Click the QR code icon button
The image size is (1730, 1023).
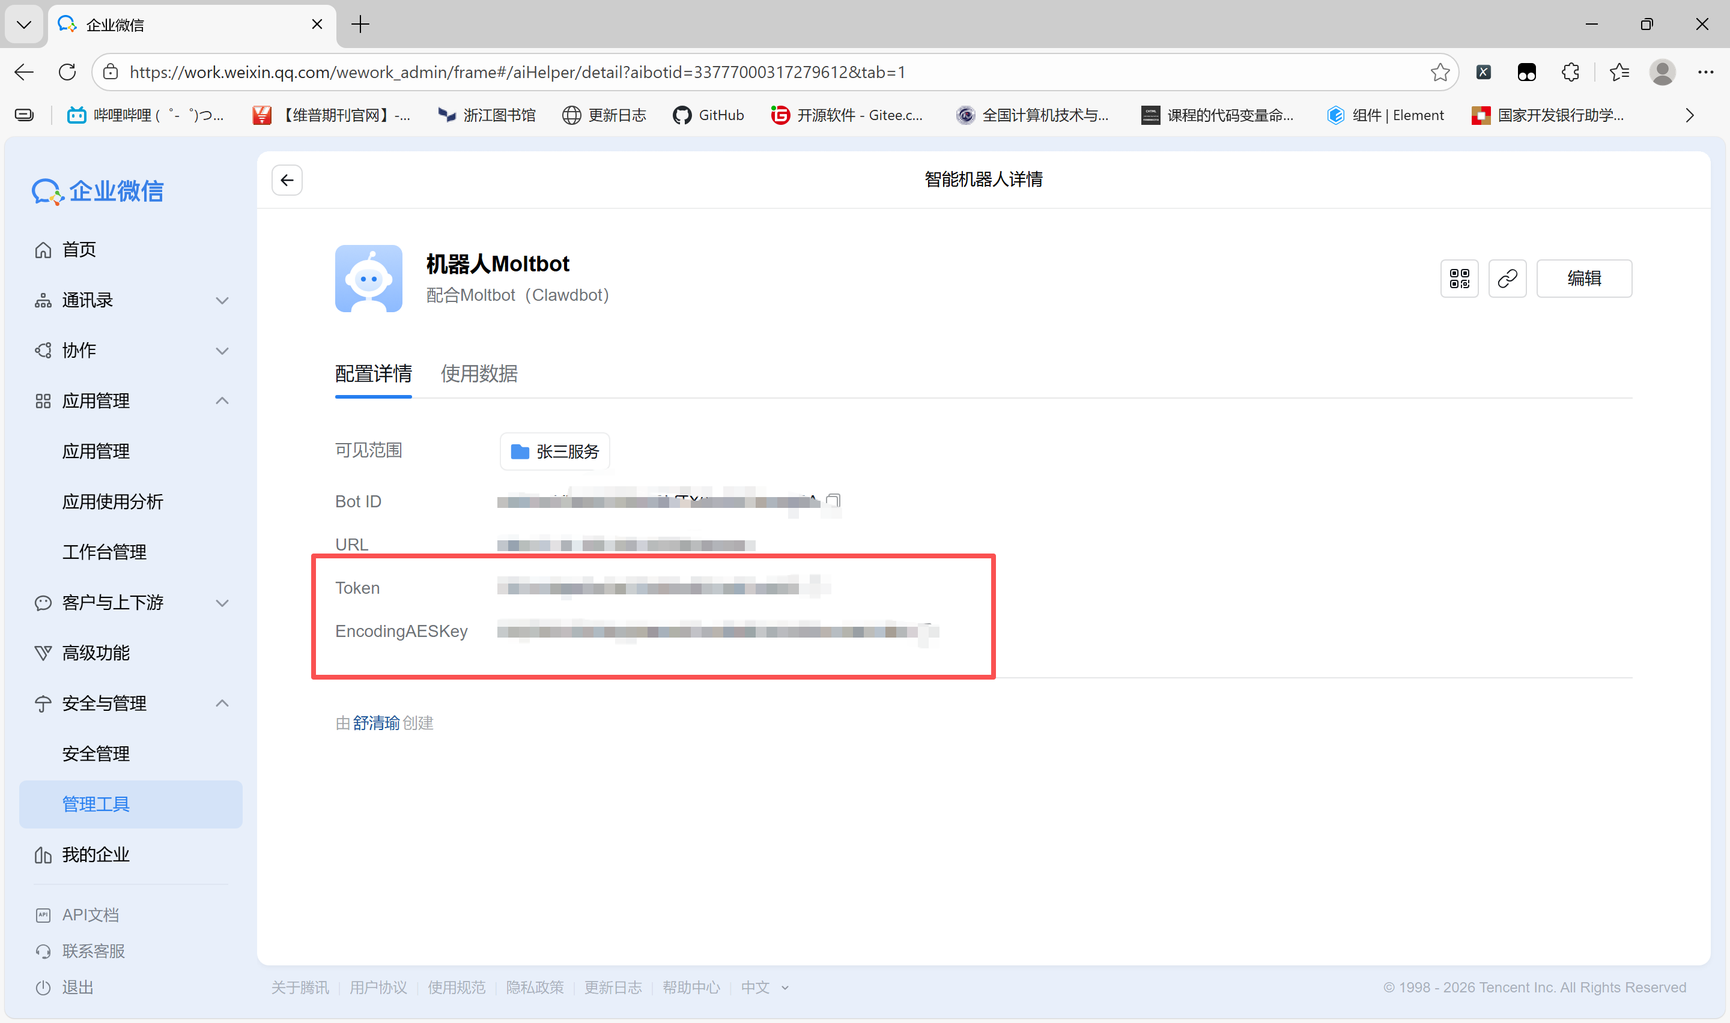coord(1459,279)
